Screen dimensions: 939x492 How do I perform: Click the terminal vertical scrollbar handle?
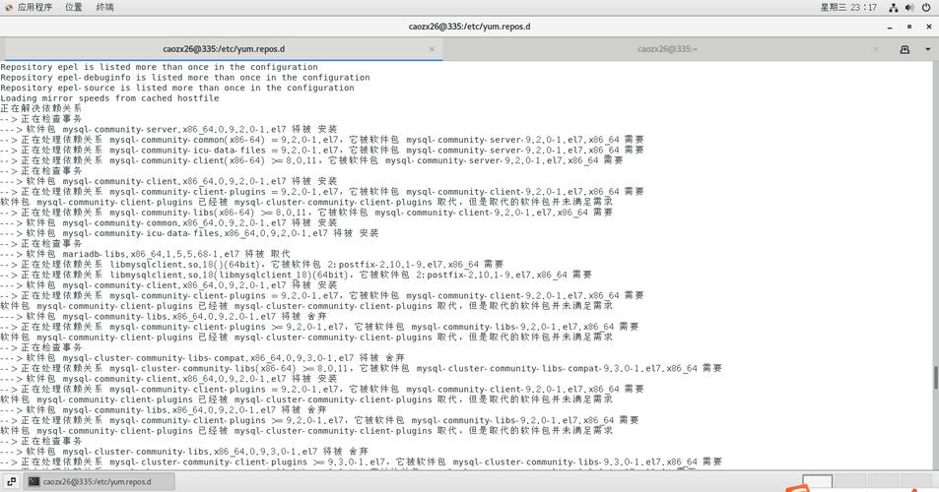935,378
